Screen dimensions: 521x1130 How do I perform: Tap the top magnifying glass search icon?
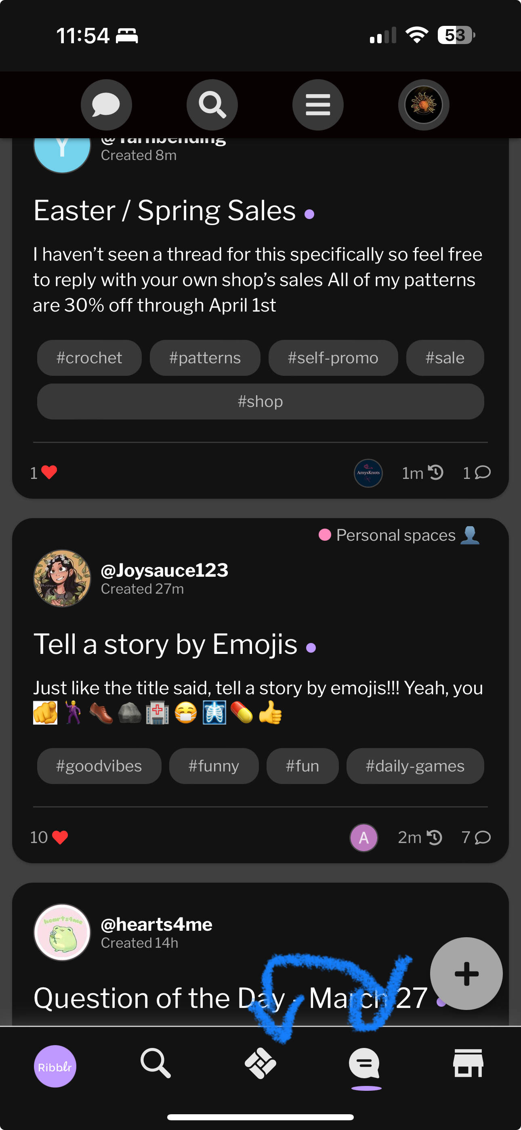click(x=212, y=105)
